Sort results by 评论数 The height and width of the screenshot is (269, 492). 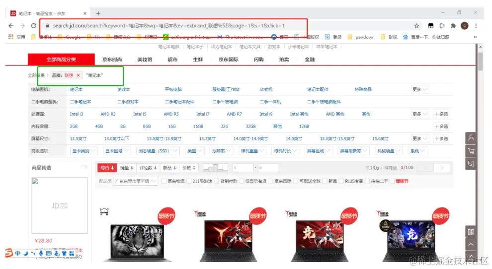coord(148,168)
